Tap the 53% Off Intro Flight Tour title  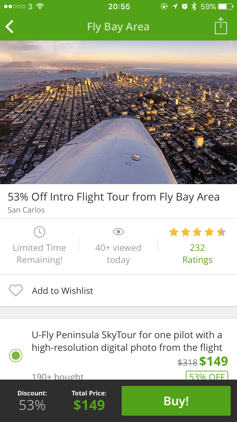pos(113,197)
